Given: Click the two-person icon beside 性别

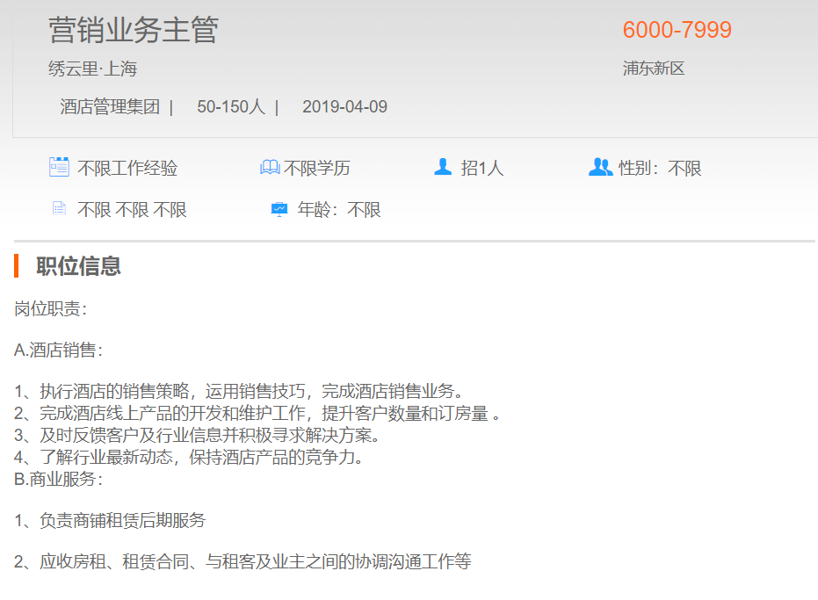Looking at the screenshot, I should (x=600, y=167).
